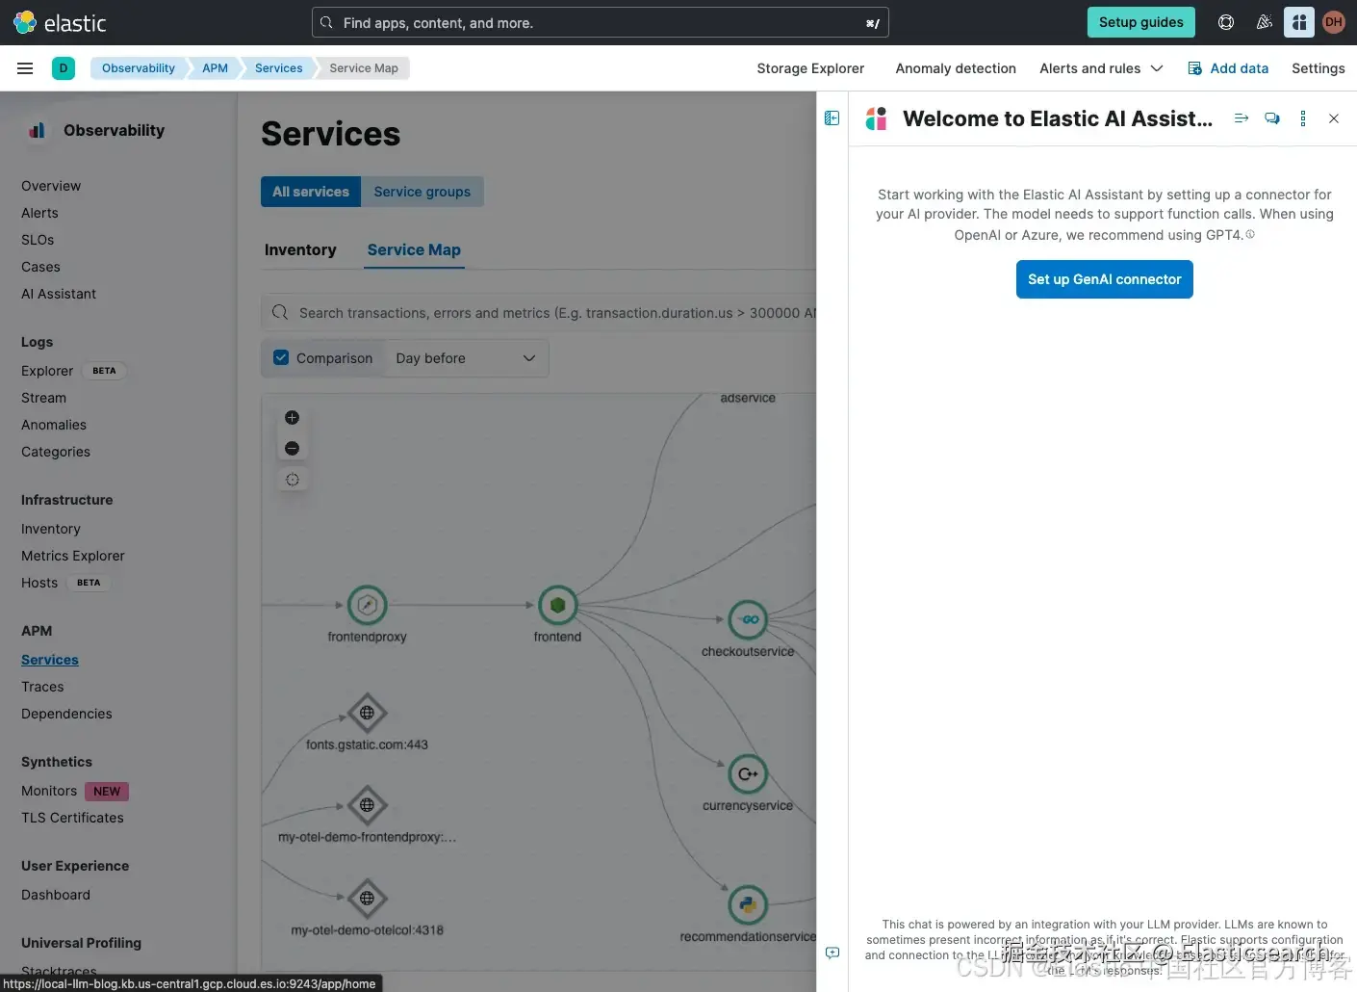Select the frontend service node
Viewport: 1357px width, 992px height.
coord(558,606)
